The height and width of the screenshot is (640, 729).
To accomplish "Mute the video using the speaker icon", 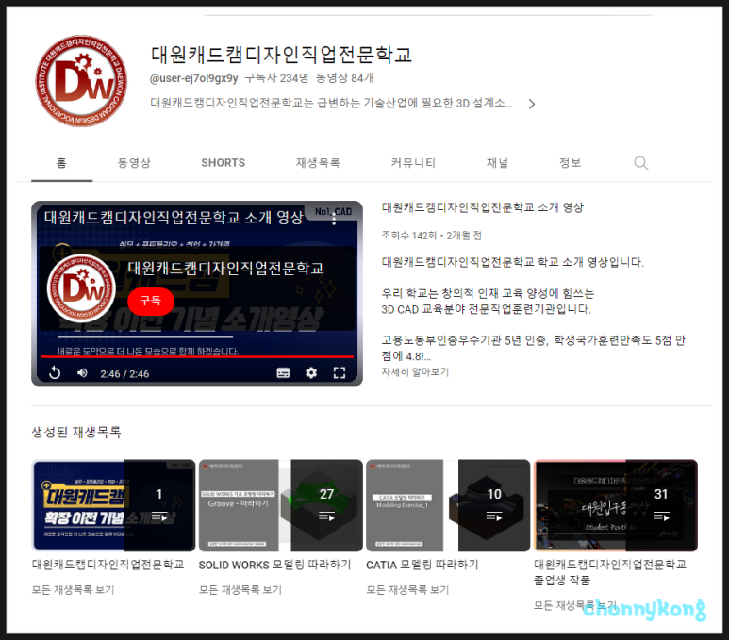I will coord(82,372).
